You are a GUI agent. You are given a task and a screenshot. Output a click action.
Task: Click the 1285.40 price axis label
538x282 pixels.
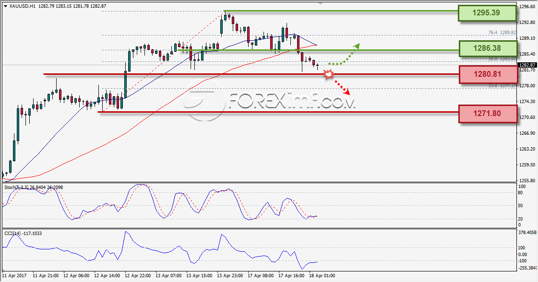(x=527, y=54)
